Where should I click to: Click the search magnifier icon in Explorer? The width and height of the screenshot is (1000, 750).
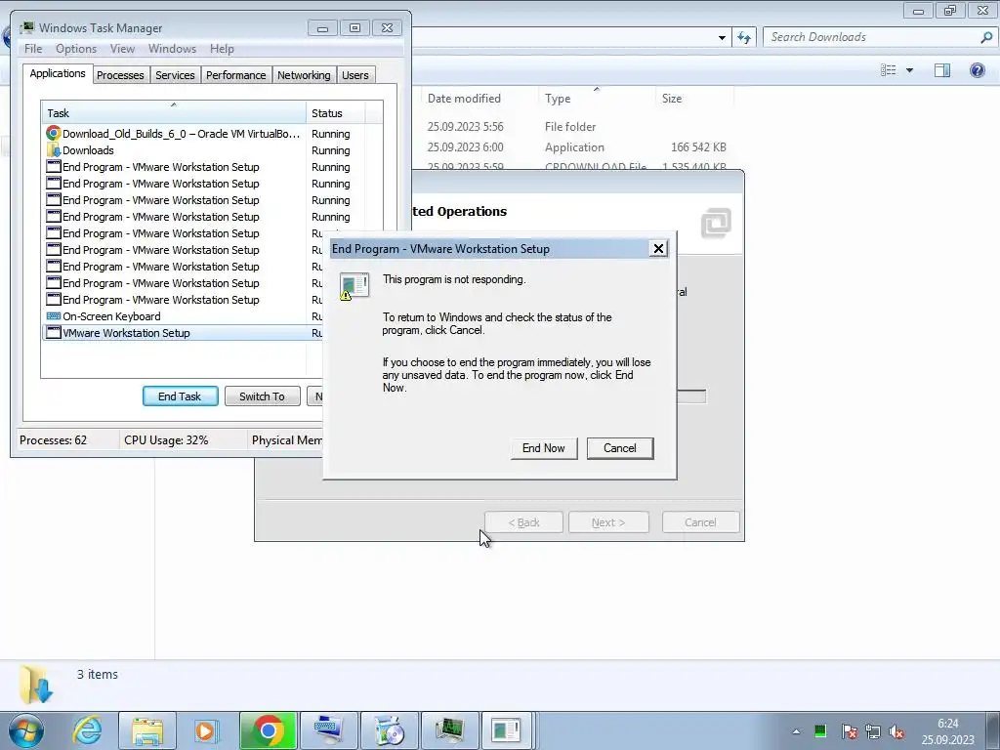tap(986, 37)
